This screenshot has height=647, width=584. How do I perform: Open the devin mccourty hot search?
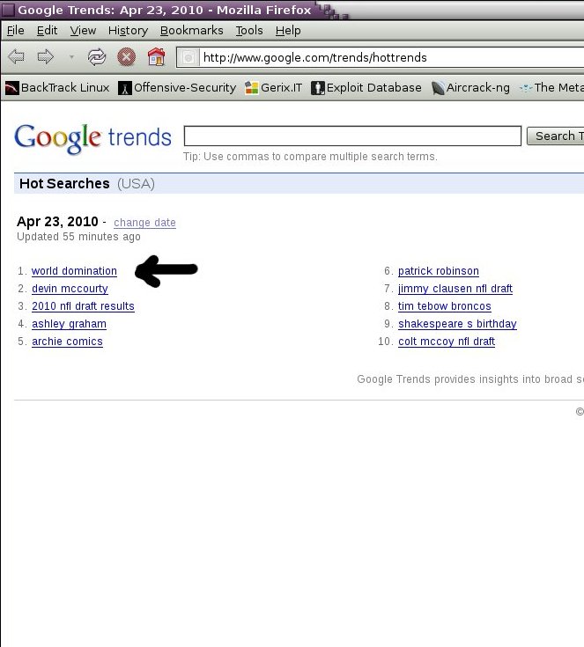click(x=70, y=289)
